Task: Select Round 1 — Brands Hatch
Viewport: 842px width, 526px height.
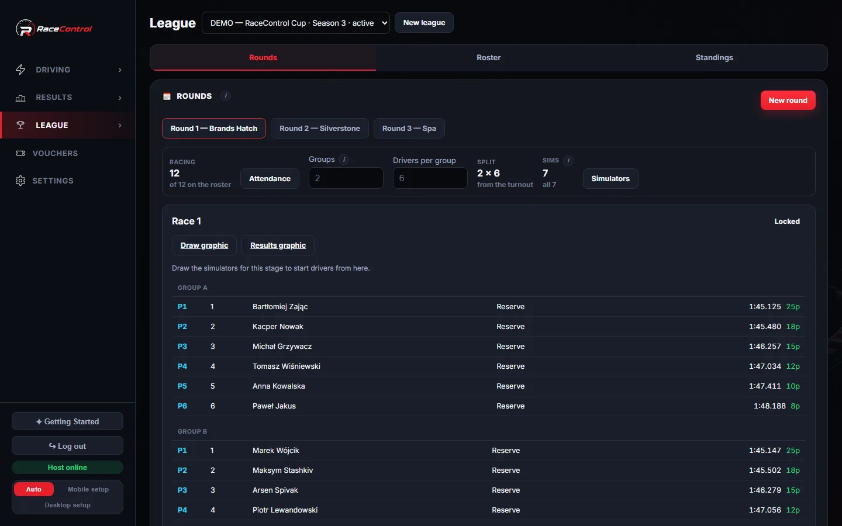Action: coord(214,129)
